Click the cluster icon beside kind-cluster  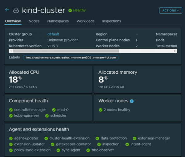click(16, 10)
